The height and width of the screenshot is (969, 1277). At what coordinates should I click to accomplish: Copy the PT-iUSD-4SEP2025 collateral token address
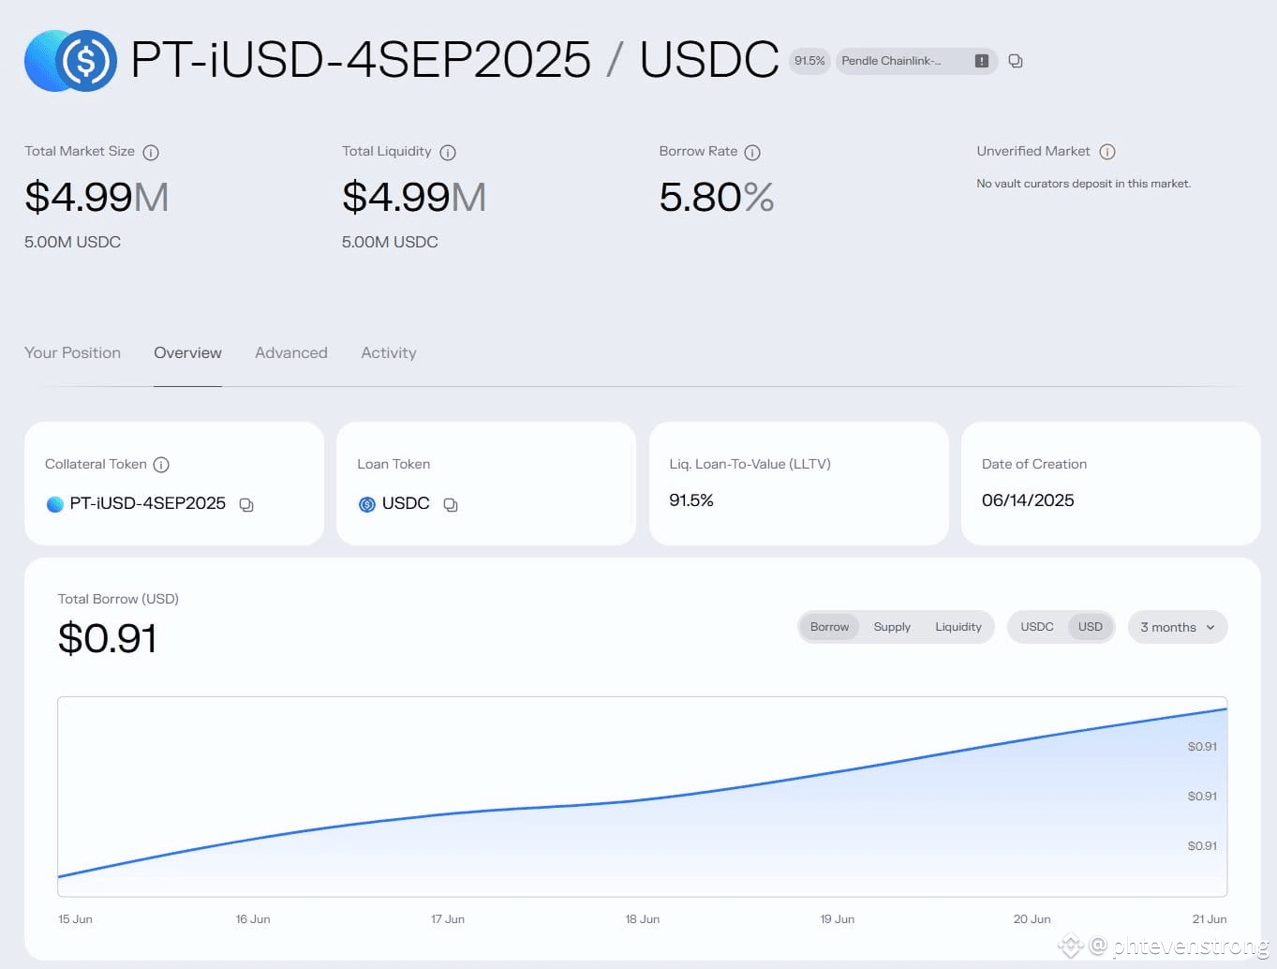246,505
